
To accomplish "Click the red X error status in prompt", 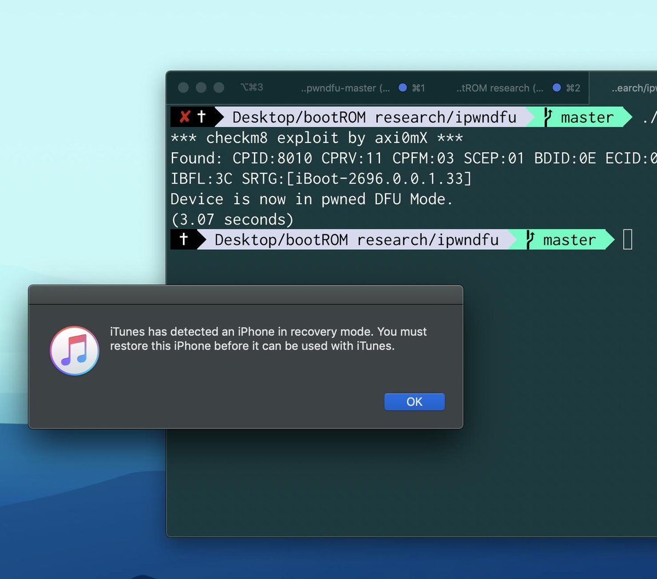I will coord(185,117).
